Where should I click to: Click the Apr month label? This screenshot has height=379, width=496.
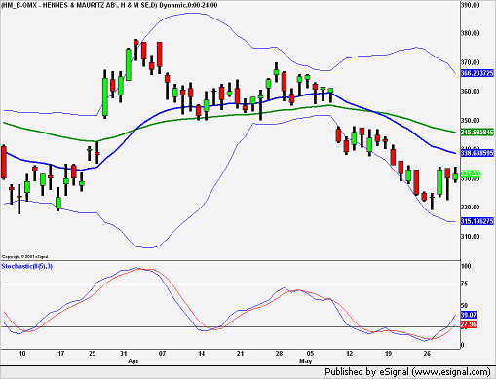tap(134, 361)
